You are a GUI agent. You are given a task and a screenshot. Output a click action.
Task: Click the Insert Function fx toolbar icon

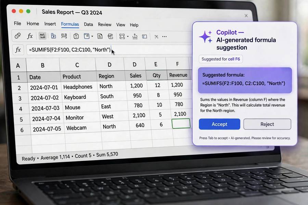[x=30, y=36]
